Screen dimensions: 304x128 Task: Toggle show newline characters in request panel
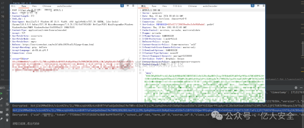tap(128, 6)
